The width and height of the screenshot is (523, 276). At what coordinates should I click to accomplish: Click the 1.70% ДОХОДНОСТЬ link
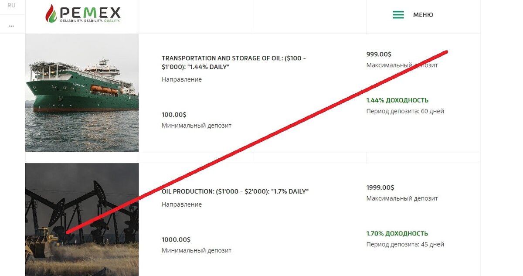coord(397,233)
